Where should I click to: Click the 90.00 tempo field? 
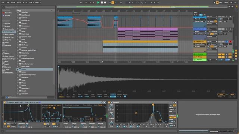pos(13,3)
